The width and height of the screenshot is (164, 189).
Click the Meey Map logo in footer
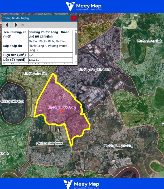coord(82,184)
